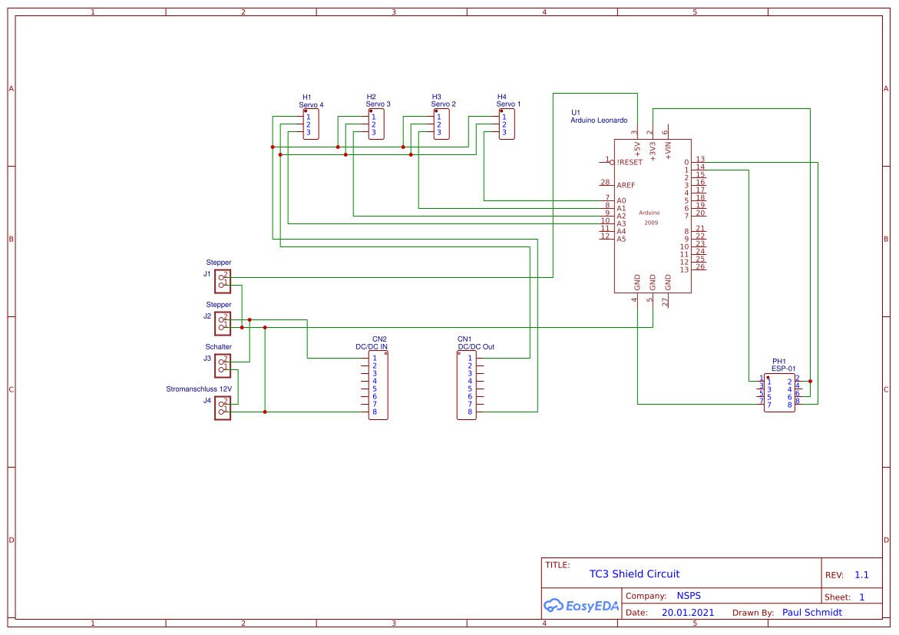This screenshot has width=899, height=635.
Task: Click the EasyEDA logo in the title block
Action: point(581,606)
